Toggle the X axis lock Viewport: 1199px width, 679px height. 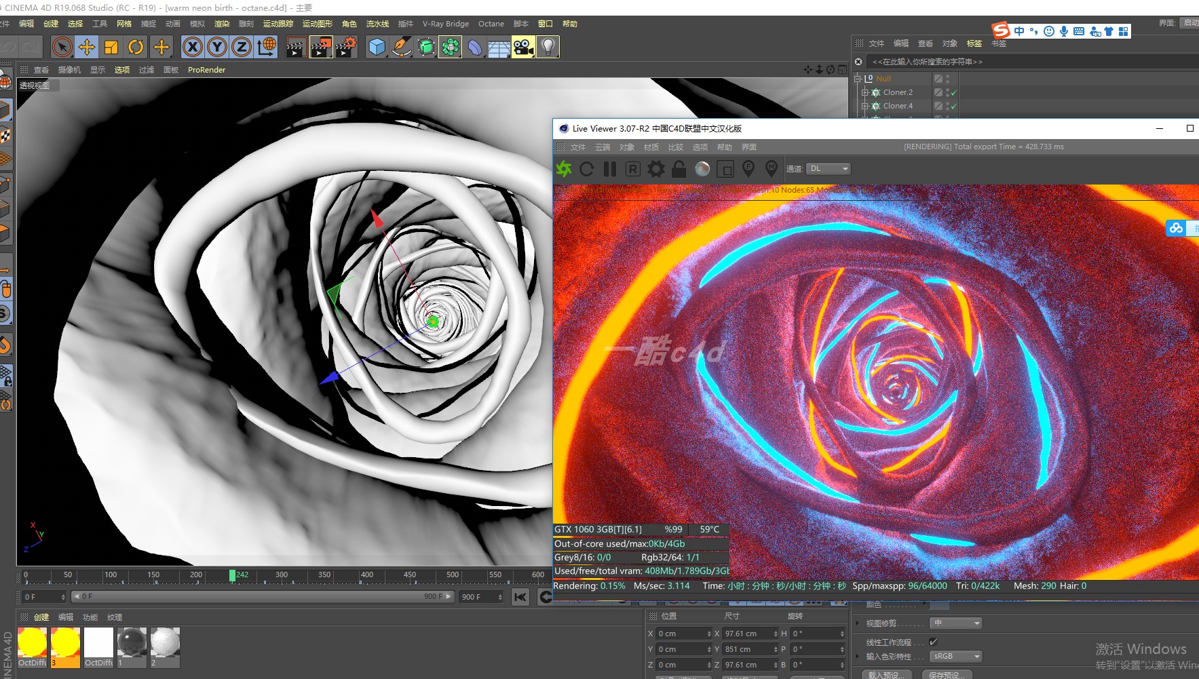pos(193,47)
